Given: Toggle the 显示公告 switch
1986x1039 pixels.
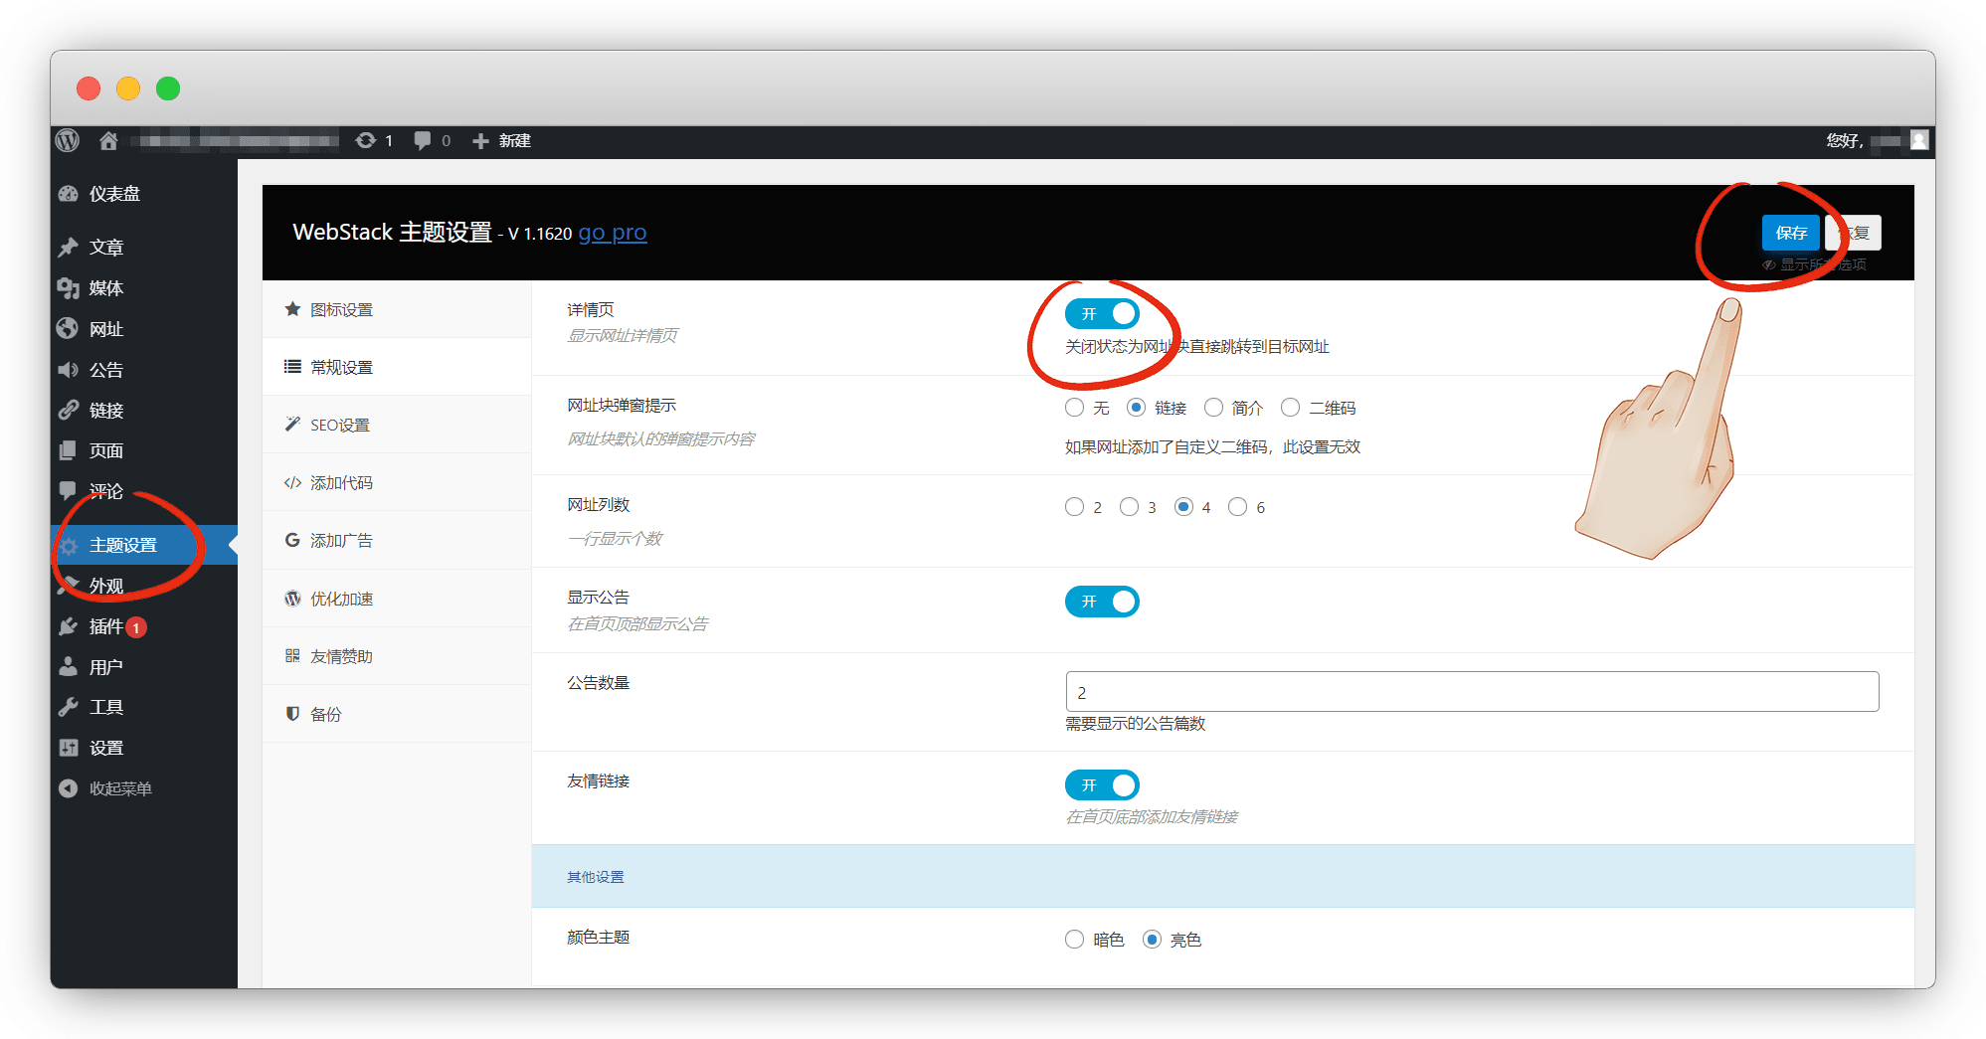Looking at the screenshot, I should click(x=1102, y=602).
